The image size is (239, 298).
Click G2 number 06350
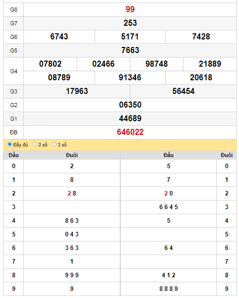pos(130,105)
